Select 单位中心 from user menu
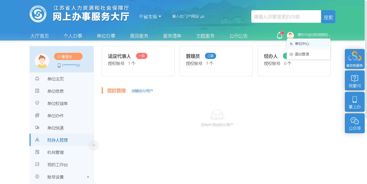The height and width of the screenshot is (184, 367). coord(302,44)
